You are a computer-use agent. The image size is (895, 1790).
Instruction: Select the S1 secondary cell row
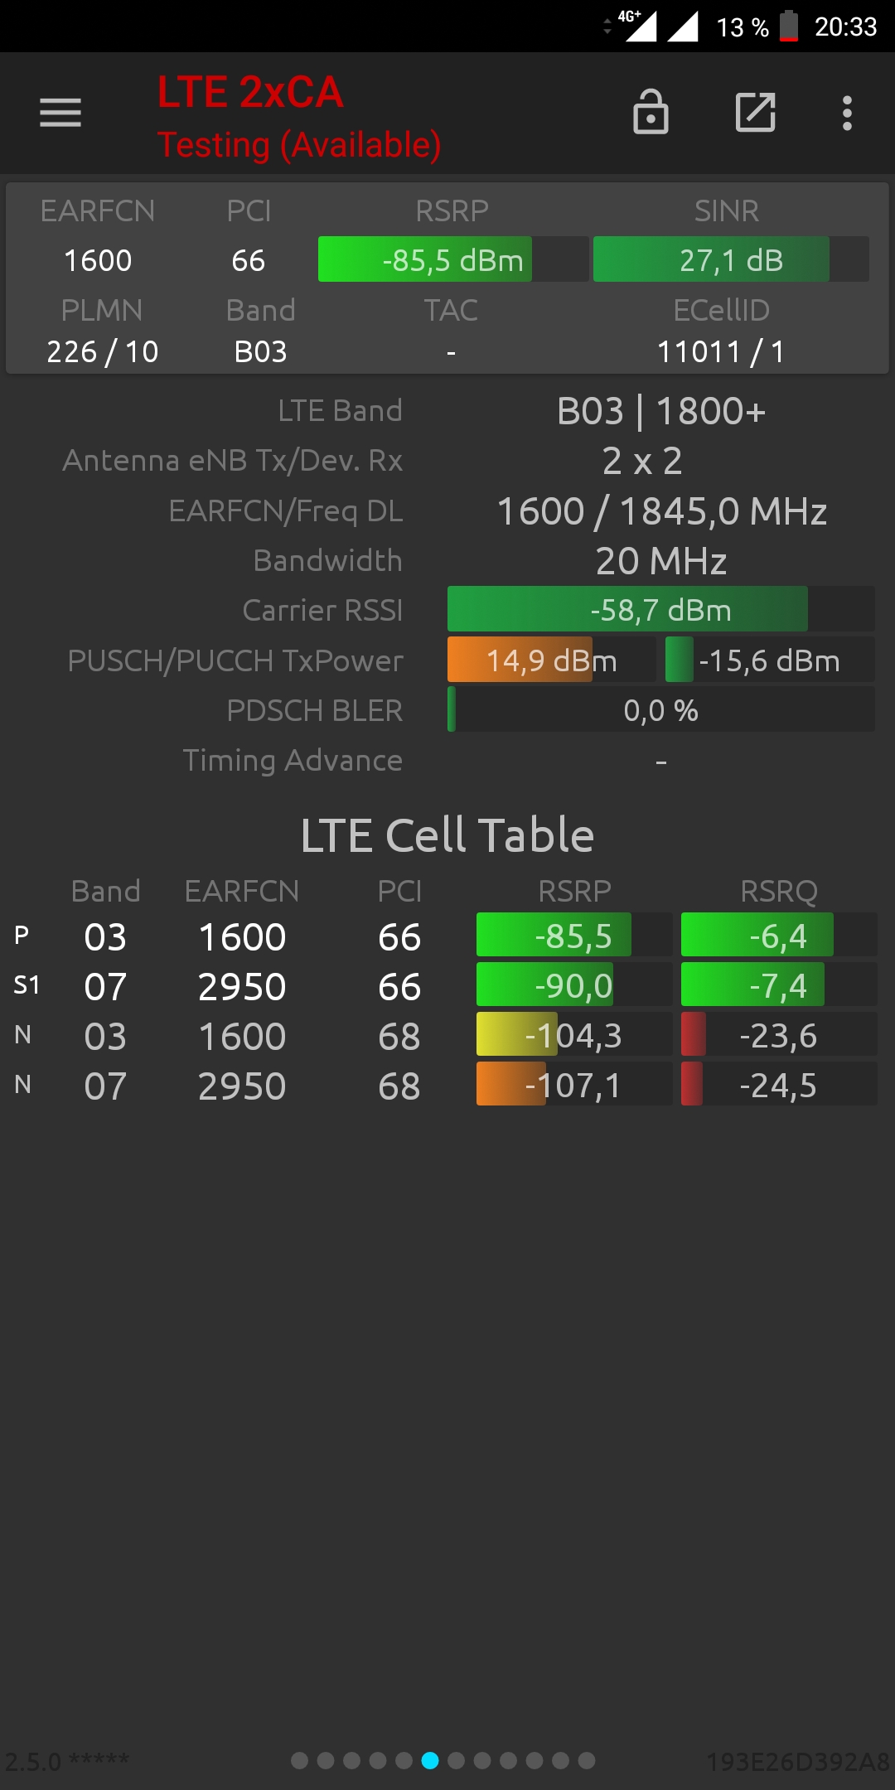click(446, 985)
